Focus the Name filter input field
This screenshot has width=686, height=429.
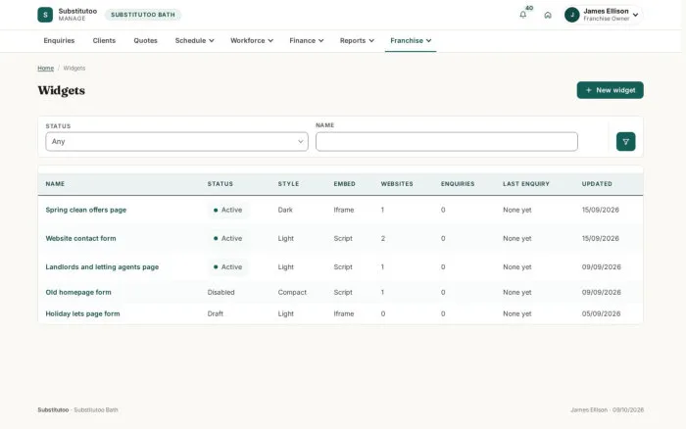pyautogui.click(x=447, y=142)
